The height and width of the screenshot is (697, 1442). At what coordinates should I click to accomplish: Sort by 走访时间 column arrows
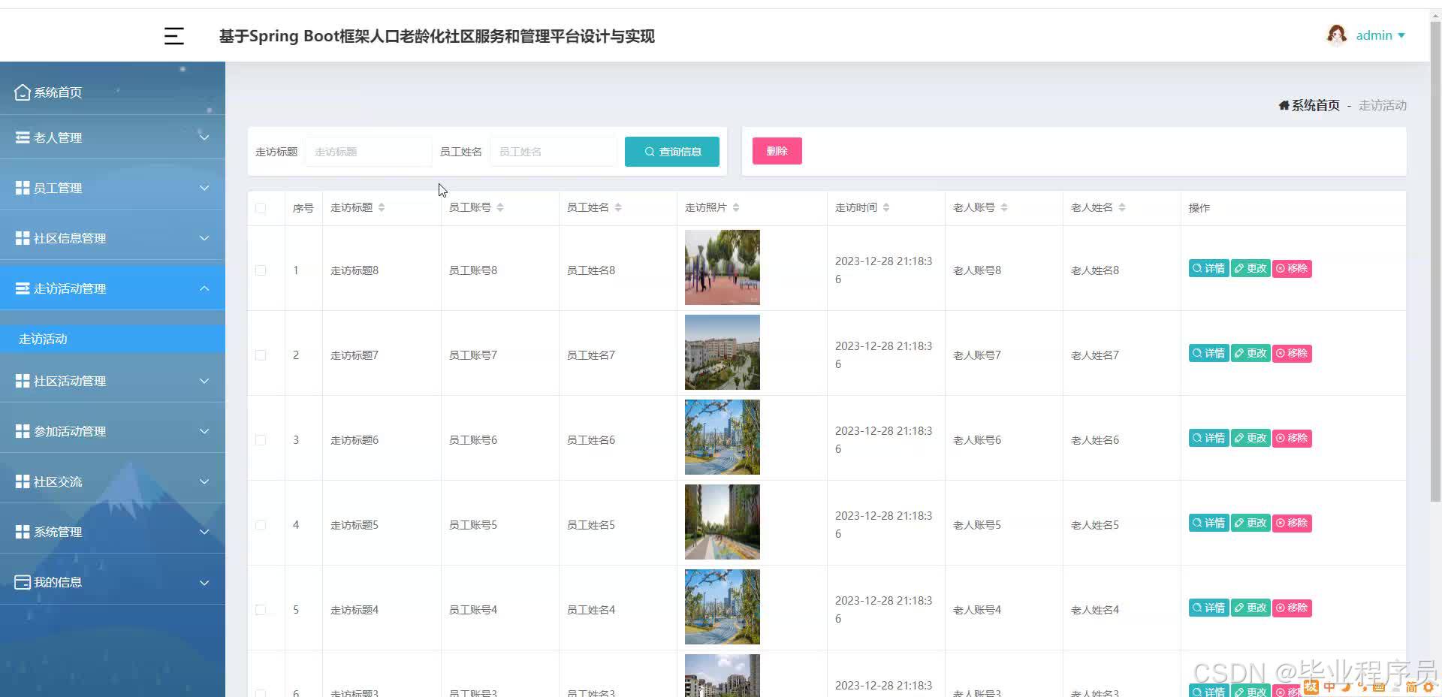(886, 207)
